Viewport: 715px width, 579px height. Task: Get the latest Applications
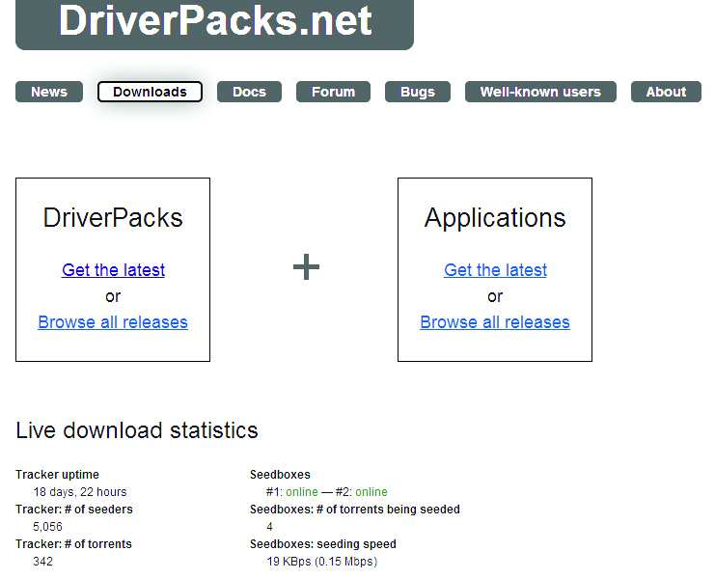495,270
